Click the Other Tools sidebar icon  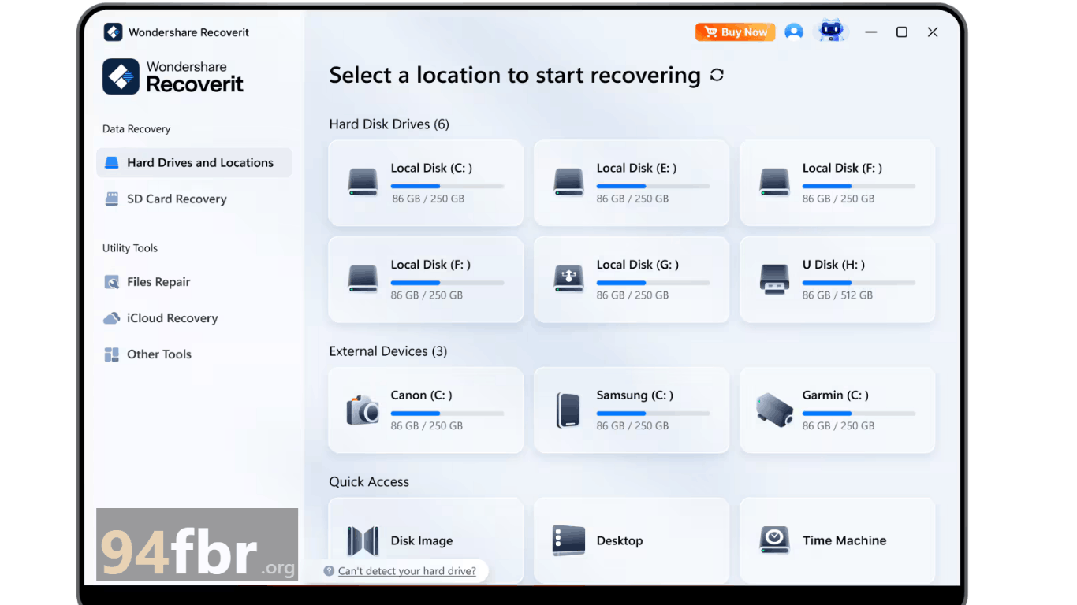pyautogui.click(x=112, y=354)
